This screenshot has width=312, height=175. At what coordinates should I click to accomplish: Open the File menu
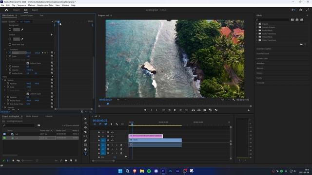point(2,5)
